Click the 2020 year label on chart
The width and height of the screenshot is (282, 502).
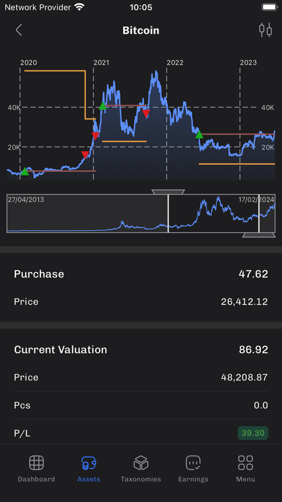[29, 62]
